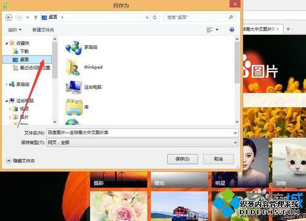Refresh the current folder view
Image resolution: width=306 pixels, height=221 pixels.
pos(155,18)
